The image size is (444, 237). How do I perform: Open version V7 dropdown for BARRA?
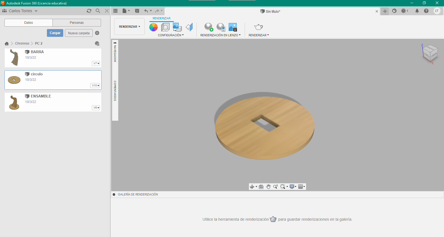tap(96, 63)
